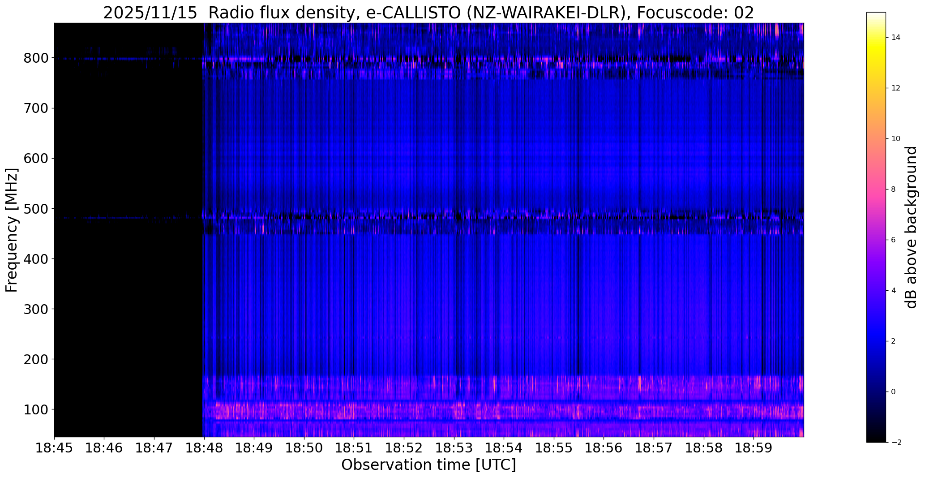Click the 18:49 time tick label

254,448
